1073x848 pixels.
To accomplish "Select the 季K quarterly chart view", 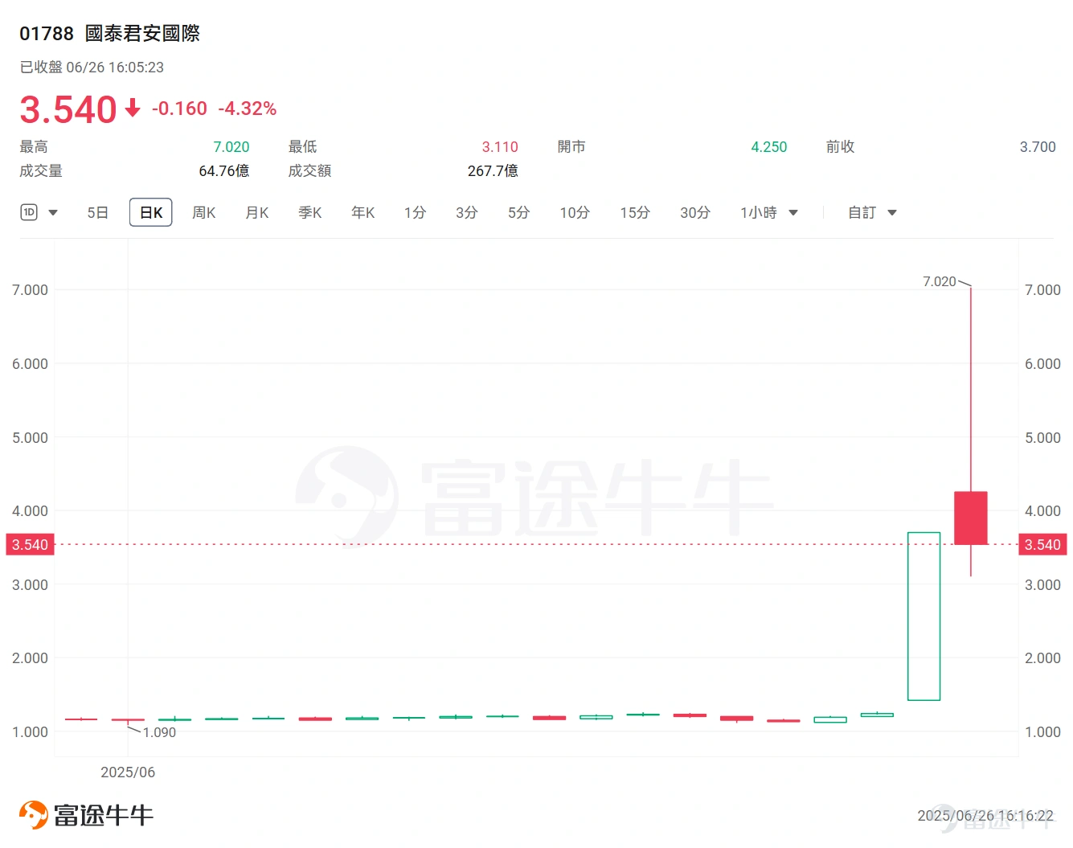I will tap(309, 212).
